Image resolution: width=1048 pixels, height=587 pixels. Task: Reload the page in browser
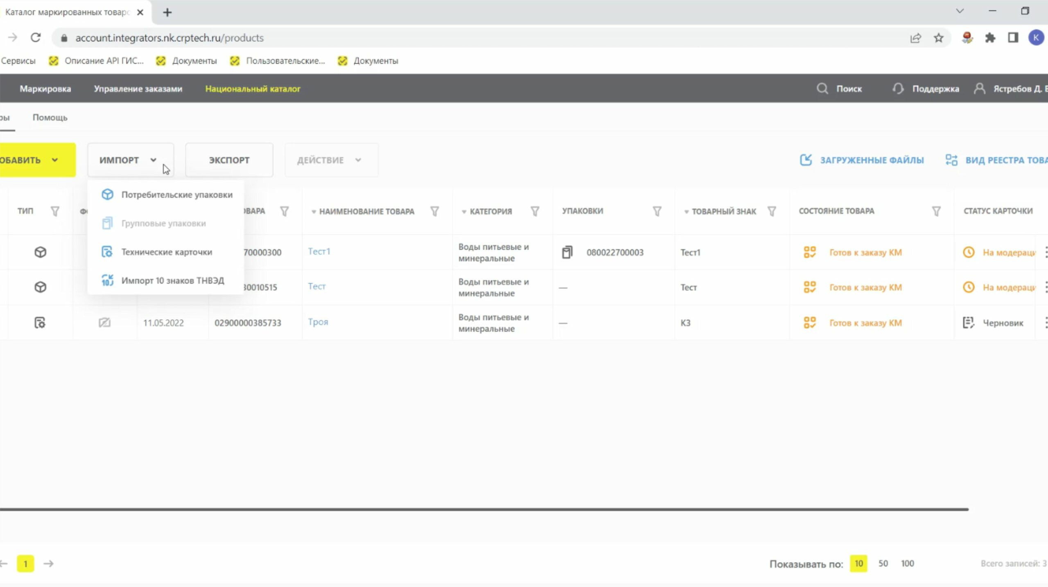[x=36, y=38]
